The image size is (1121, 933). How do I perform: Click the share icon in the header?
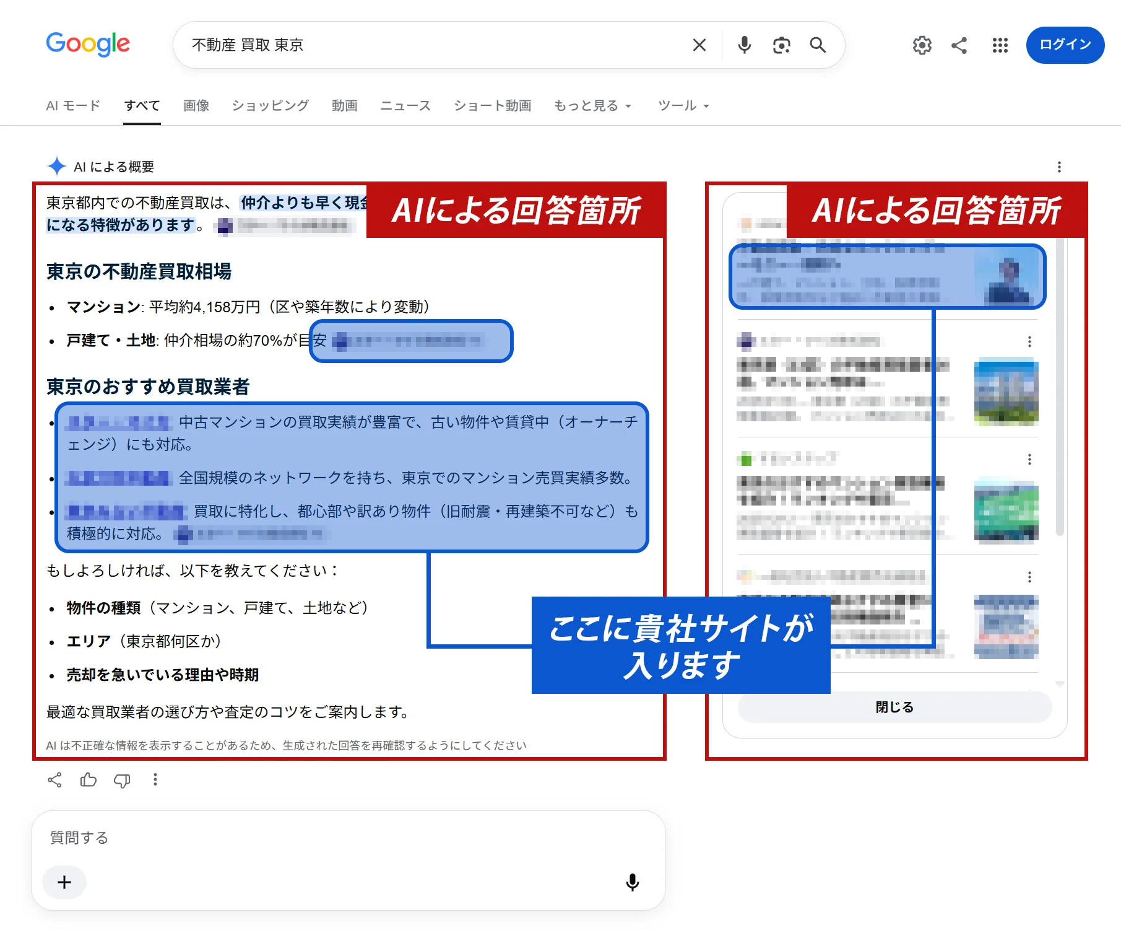point(959,45)
